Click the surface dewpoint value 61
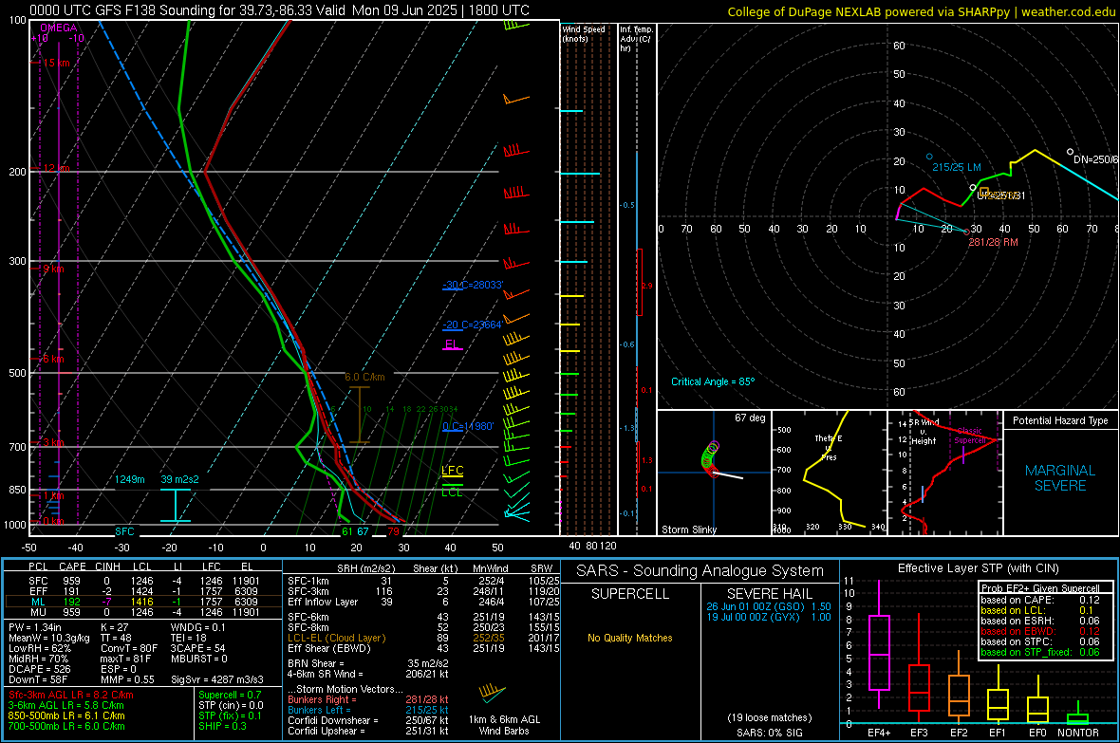Screen dimensions: 1120x743 [347, 531]
